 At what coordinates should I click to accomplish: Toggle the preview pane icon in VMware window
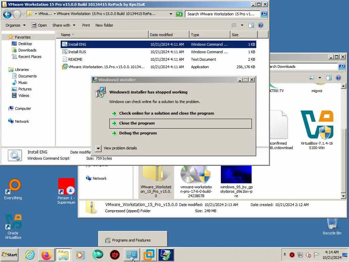pos(251,25)
